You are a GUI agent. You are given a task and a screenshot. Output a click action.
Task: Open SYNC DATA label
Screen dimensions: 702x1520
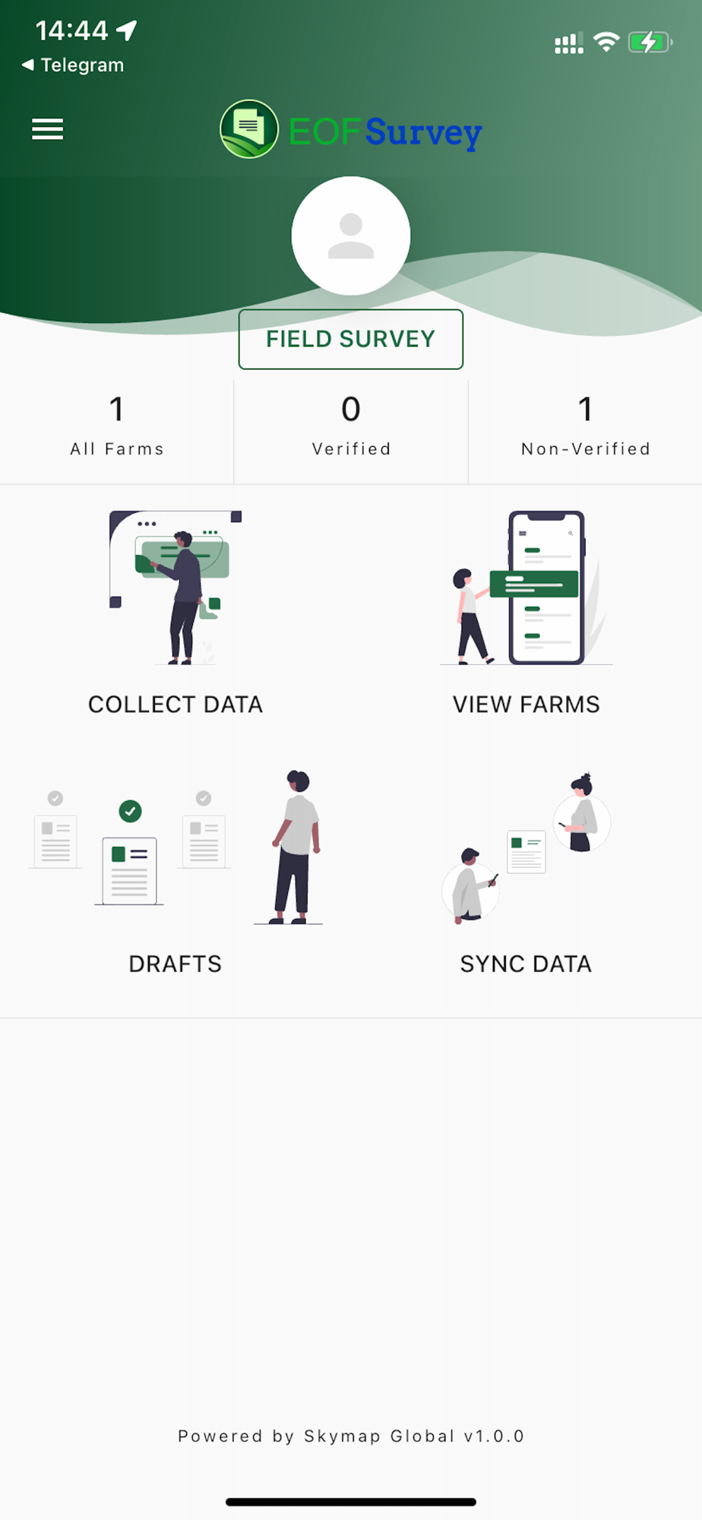[x=526, y=964]
